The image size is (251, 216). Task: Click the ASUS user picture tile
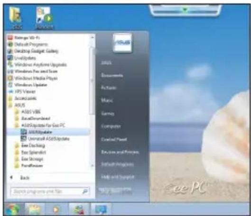point(122,43)
